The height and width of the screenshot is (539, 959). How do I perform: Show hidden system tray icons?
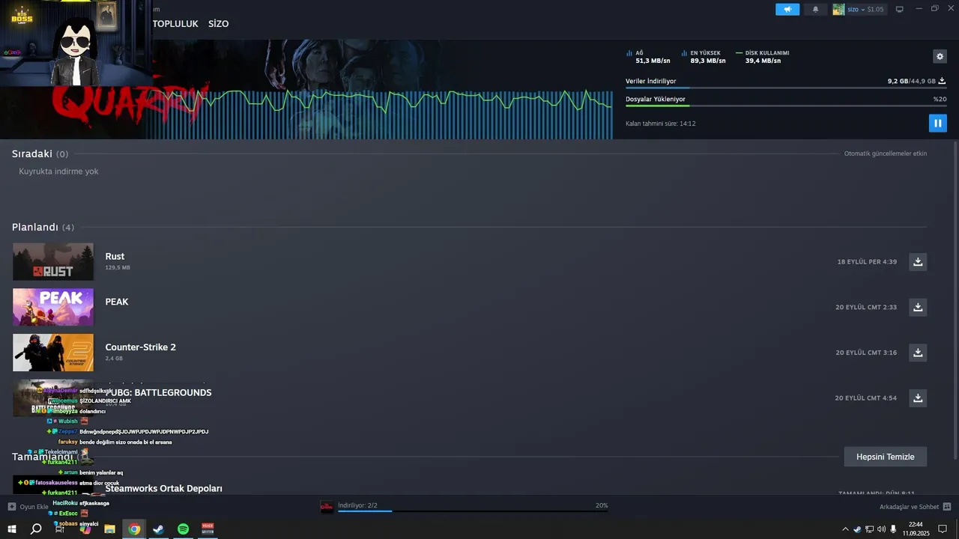[846, 529]
